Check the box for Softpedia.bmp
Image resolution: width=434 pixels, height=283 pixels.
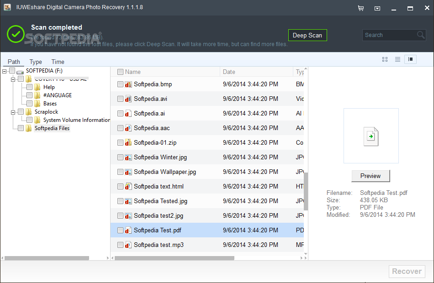(x=120, y=84)
